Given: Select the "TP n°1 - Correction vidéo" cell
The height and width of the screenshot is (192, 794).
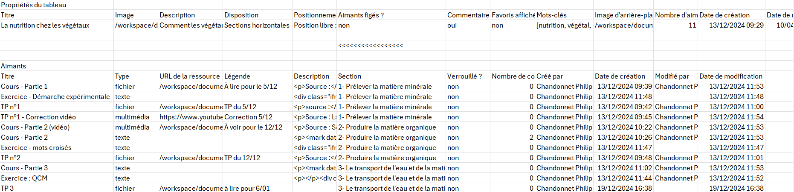Looking at the screenshot, I should (38, 117).
